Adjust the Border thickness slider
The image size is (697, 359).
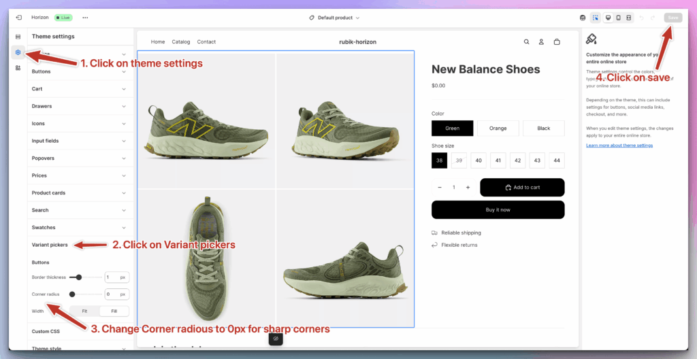(86, 277)
